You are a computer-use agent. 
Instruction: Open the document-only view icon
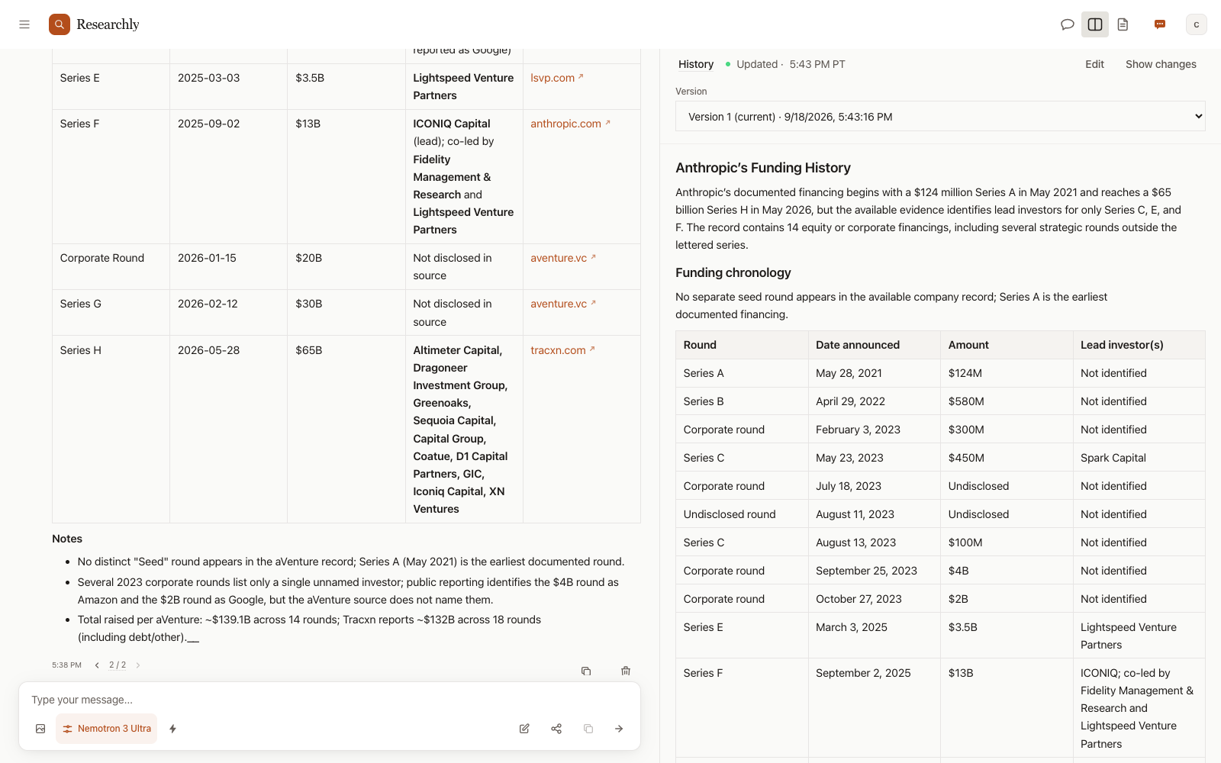(x=1123, y=24)
